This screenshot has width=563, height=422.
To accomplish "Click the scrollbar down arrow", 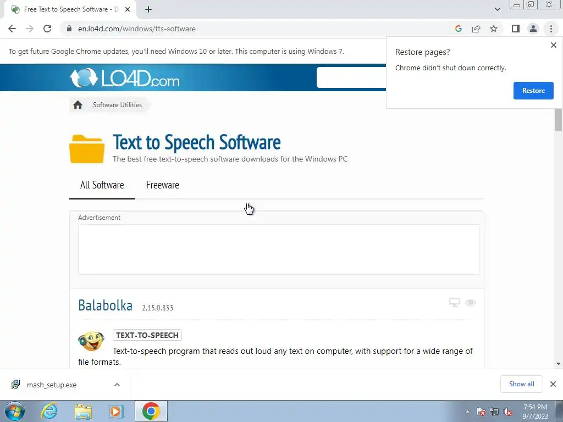I will (x=558, y=364).
